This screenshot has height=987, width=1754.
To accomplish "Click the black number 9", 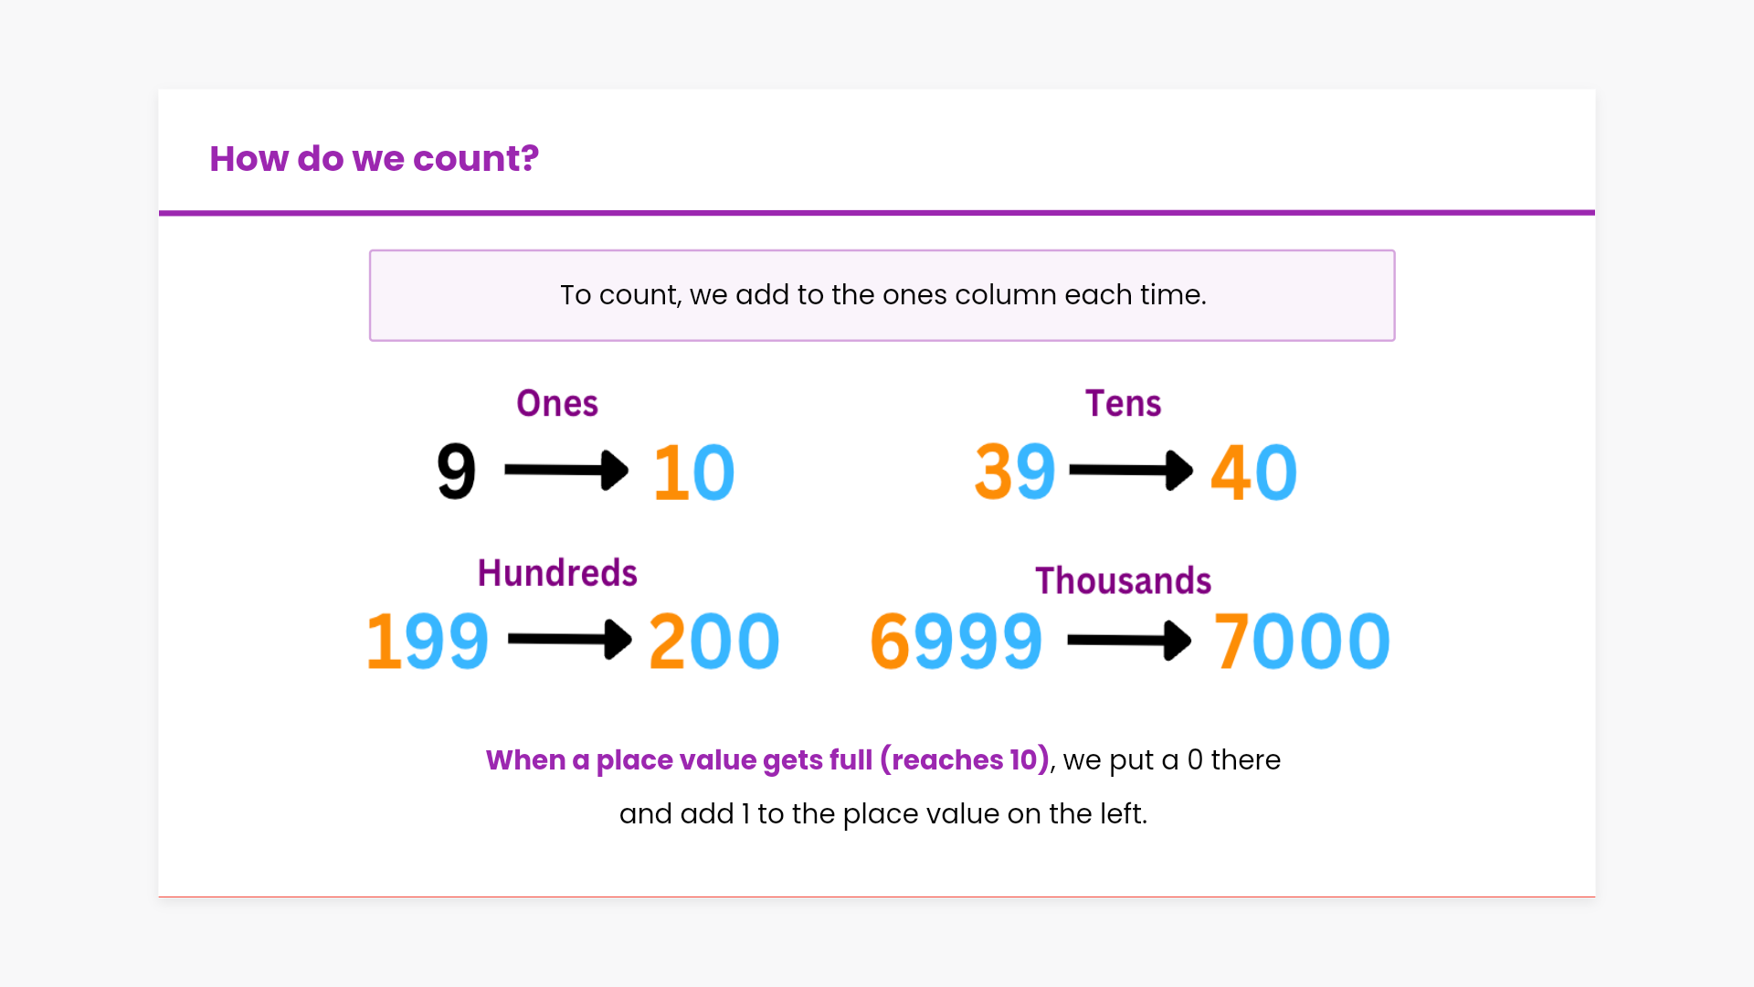I will [456, 472].
